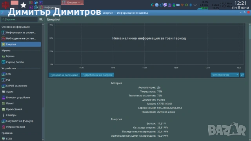Screen dimensions: 251x141
Task: Click the Устройства USB icon
Action: click(4, 127)
